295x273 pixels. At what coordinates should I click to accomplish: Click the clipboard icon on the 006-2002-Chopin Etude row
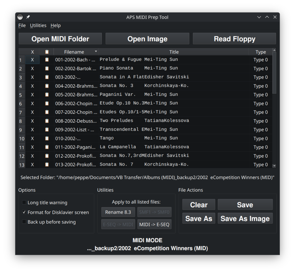point(47,103)
